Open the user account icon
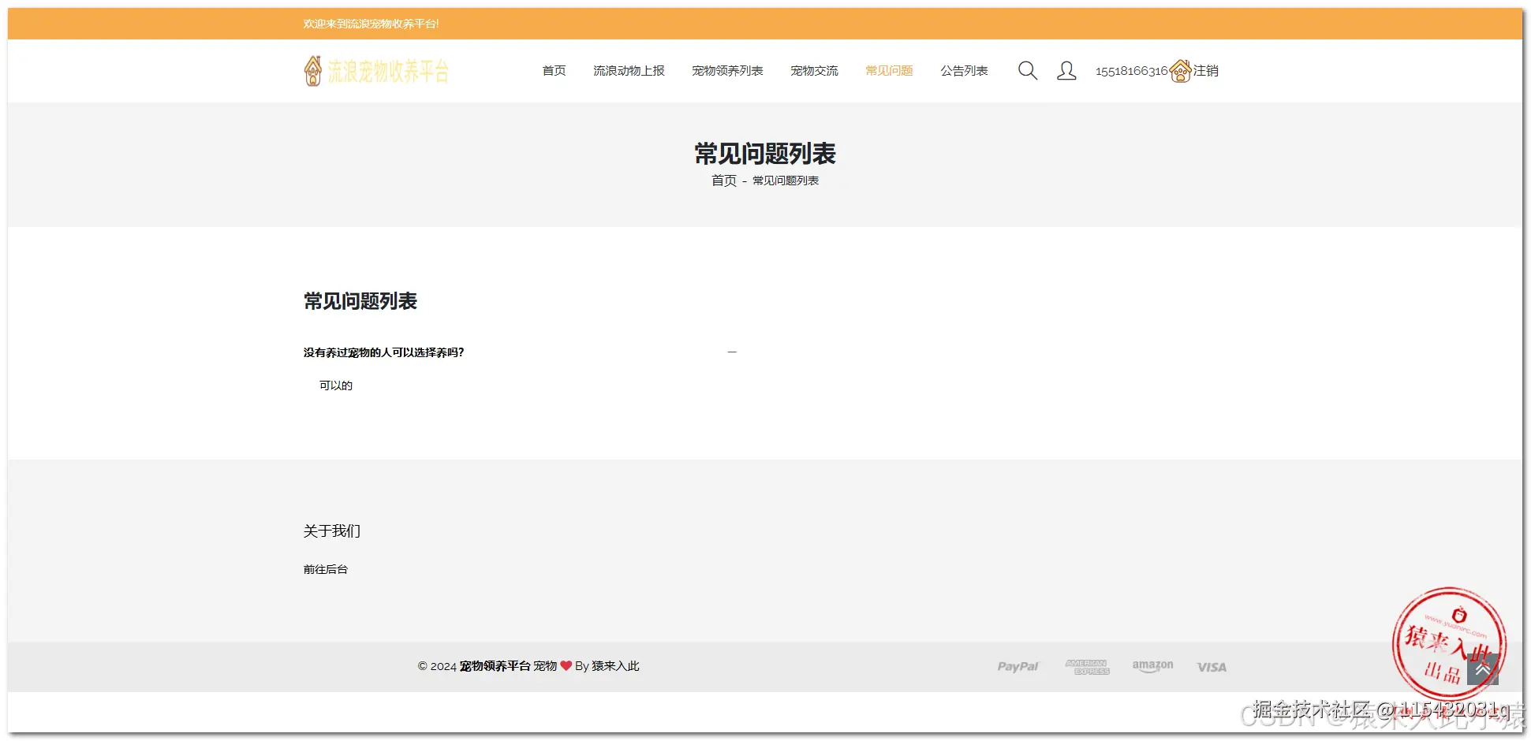Image resolution: width=1531 pixels, height=741 pixels. pyautogui.click(x=1067, y=70)
